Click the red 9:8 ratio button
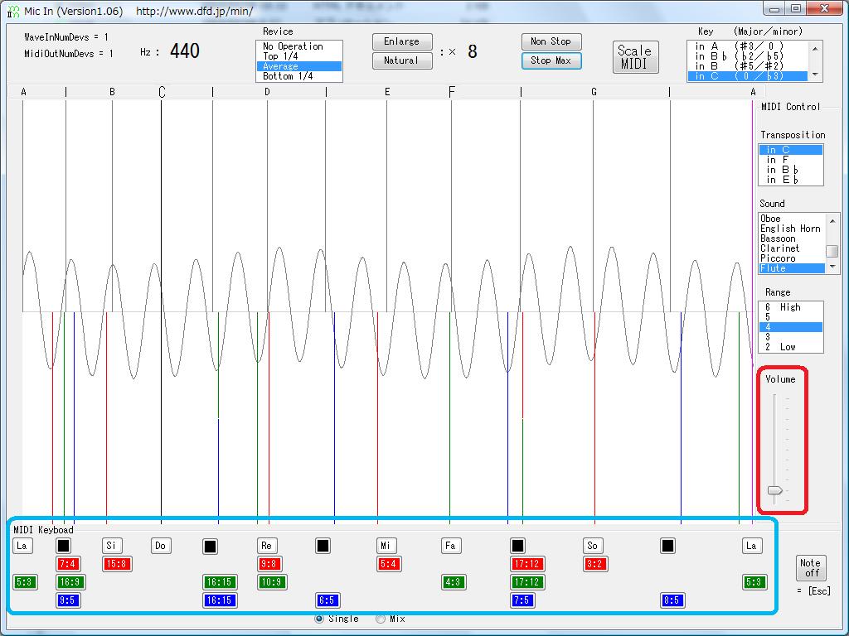 pyautogui.click(x=269, y=564)
